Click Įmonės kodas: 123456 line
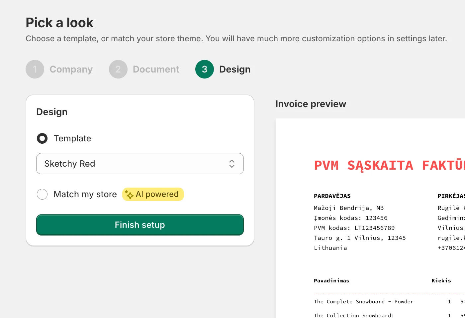 [x=351, y=218]
